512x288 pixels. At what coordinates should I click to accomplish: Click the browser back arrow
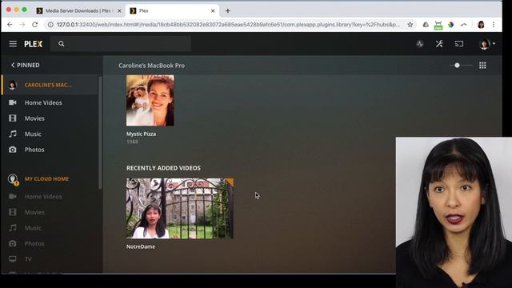click(10, 25)
